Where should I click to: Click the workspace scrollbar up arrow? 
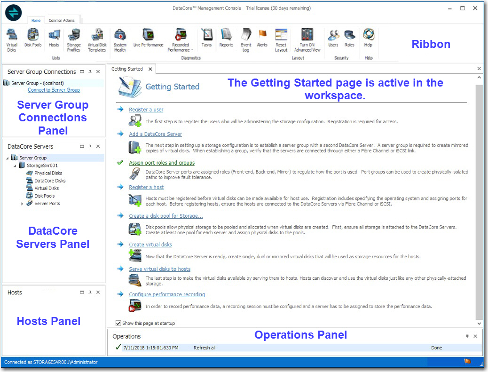pos(479,77)
